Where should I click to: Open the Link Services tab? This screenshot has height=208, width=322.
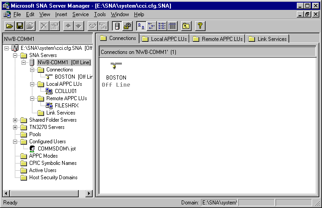point(268,39)
